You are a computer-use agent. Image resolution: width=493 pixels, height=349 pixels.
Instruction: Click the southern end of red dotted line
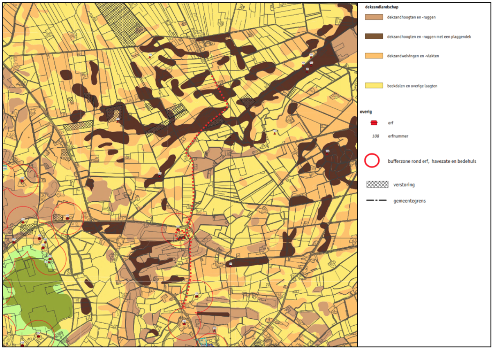pyautogui.click(x=183, y=307)
